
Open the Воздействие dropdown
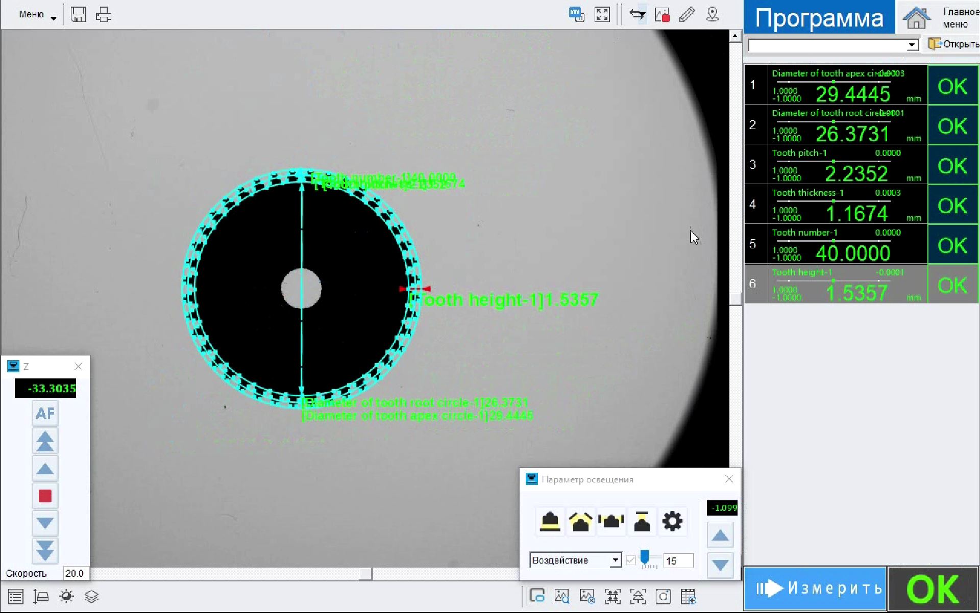(576, 560)
